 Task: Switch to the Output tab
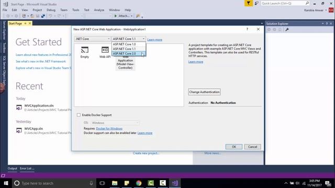tap(13, 168)
